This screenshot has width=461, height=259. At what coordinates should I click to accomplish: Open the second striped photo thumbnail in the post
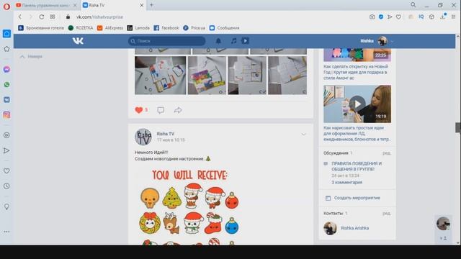207,76
